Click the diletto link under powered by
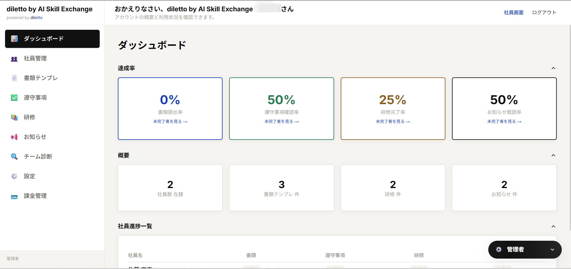 click(36, 18)
